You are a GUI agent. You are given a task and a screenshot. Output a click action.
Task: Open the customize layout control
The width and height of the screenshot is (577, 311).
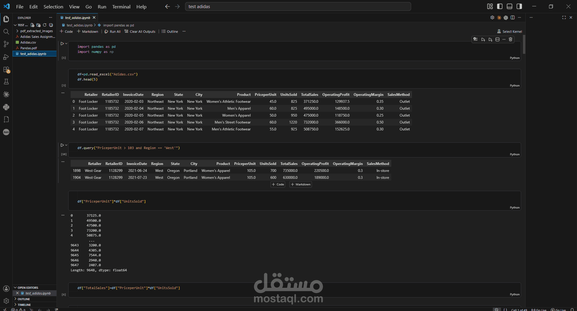[x=490, y=6]
